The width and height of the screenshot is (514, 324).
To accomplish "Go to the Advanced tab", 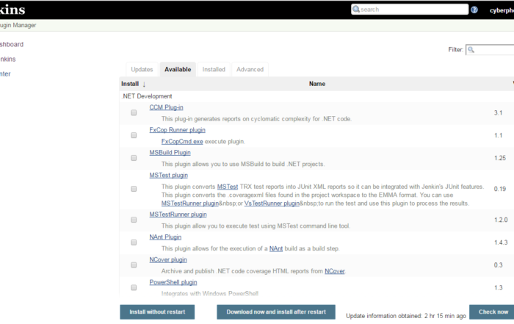I will click(x=250, y=69).
